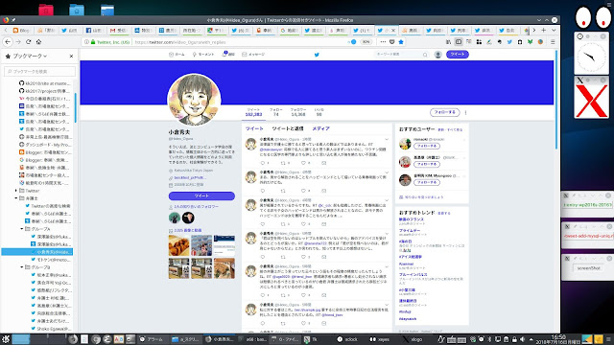The width and height of the screenshot is (614, 345).
Task: Retweet the first tweet with retweet icon
Action: click(x=283, y=163)
